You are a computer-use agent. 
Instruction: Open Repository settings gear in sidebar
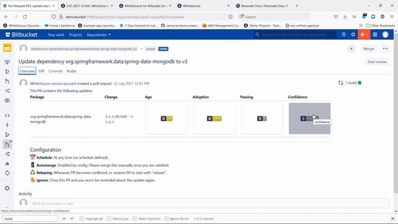7,188
